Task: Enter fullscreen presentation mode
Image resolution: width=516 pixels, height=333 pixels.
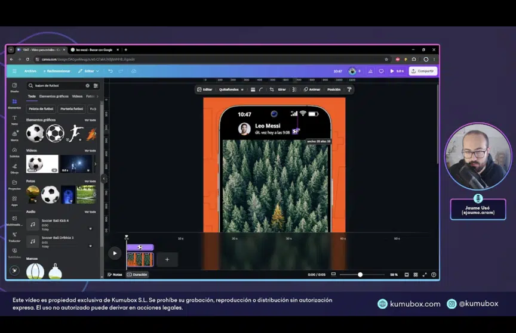Action: coord(425,275)
